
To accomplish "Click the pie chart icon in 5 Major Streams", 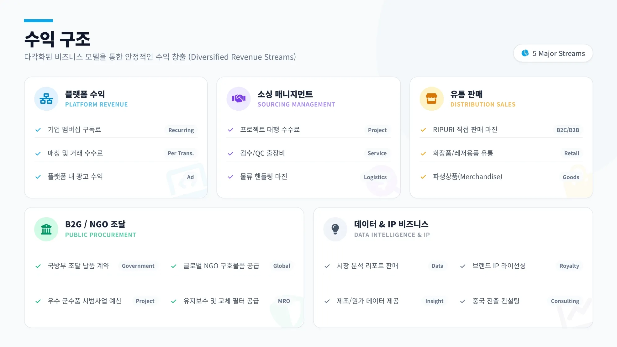I will tap(525, 53).
